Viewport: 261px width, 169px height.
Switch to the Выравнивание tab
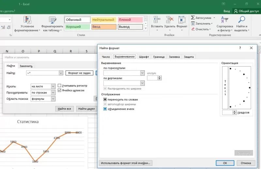point(125,57)
